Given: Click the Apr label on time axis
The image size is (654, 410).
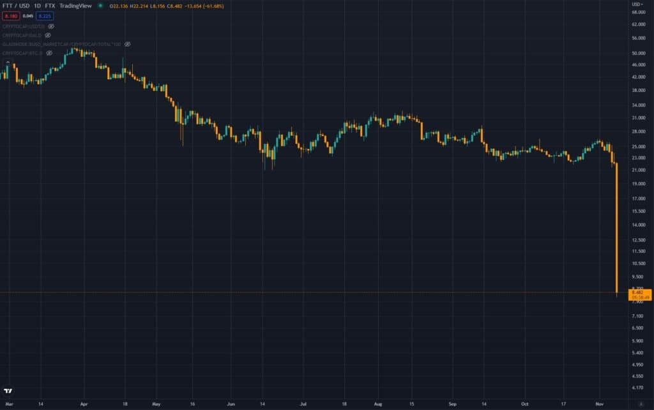Looking at the screenshot, I should [84, 404].
